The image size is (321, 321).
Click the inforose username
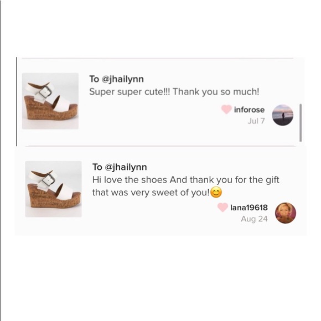point(249,110)
